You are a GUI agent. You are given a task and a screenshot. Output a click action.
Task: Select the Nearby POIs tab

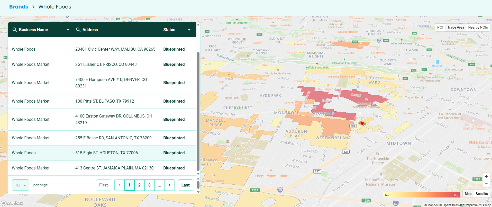coord(478,28)
